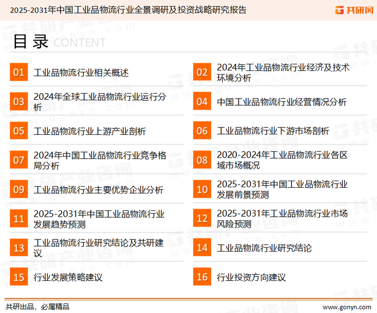Select chapter title 2020-2024年工业品物流行业各区域市场概况
377x313 pixels.
coord(282,160)
